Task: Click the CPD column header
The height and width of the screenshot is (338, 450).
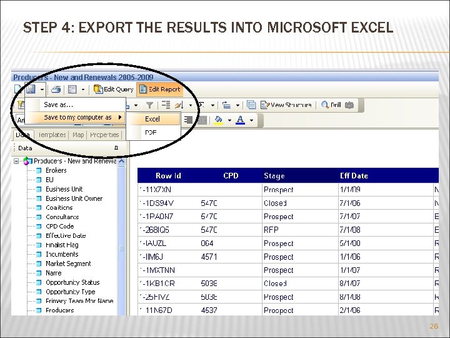Action: tap(231, 176)
